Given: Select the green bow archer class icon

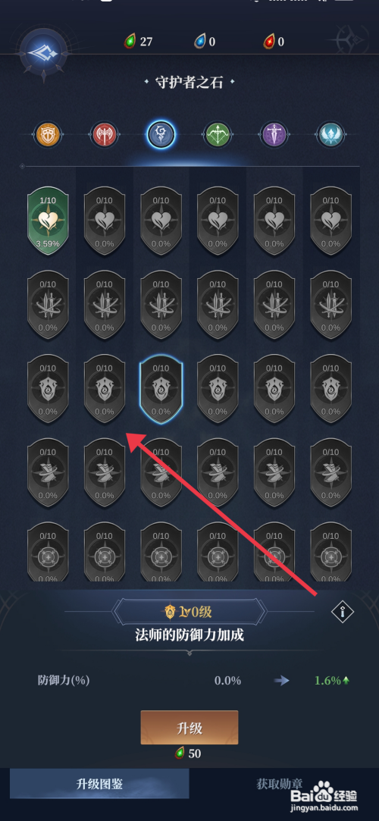Looking at the screenshot, I should (x=218, y=135).
